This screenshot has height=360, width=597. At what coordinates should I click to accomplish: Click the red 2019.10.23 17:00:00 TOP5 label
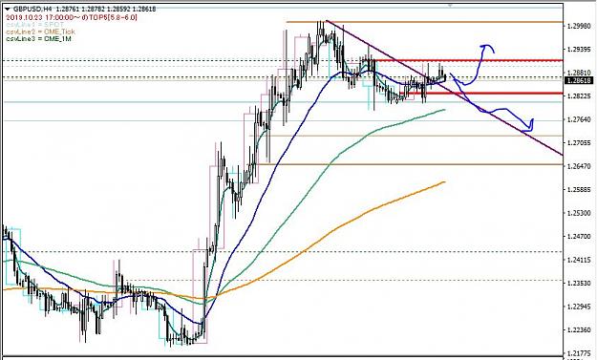(72, 17)
